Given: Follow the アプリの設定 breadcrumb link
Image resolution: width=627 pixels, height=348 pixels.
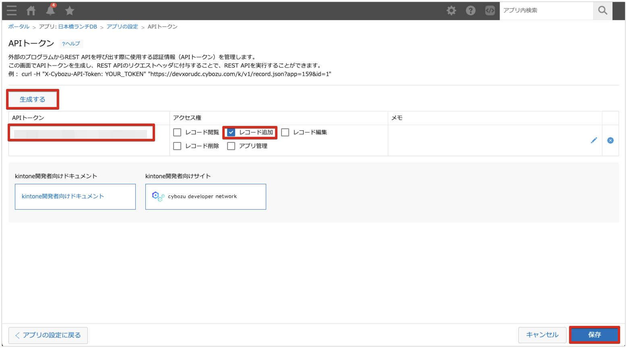Looking at the screenshot, I should 122,27.
